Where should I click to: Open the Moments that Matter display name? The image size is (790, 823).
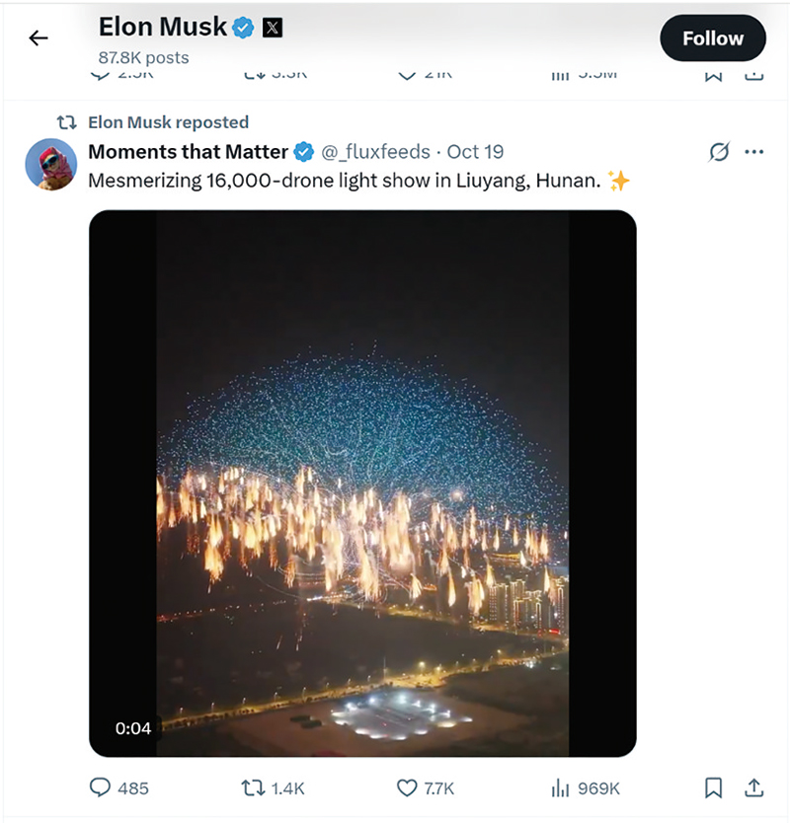(x=188, y=151)
